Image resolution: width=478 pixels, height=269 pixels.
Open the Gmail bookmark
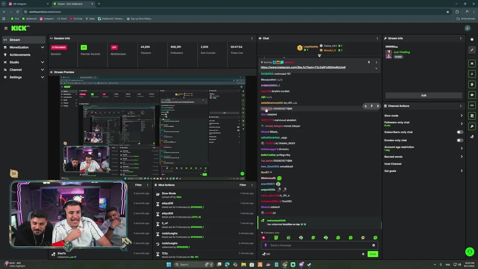click(62, 19)
